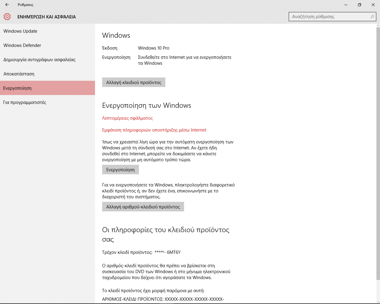
Task: Open Εμφάνιση πληροφοριών υποστήριξης μέσω Internet link
Action: tap(154, 130)
